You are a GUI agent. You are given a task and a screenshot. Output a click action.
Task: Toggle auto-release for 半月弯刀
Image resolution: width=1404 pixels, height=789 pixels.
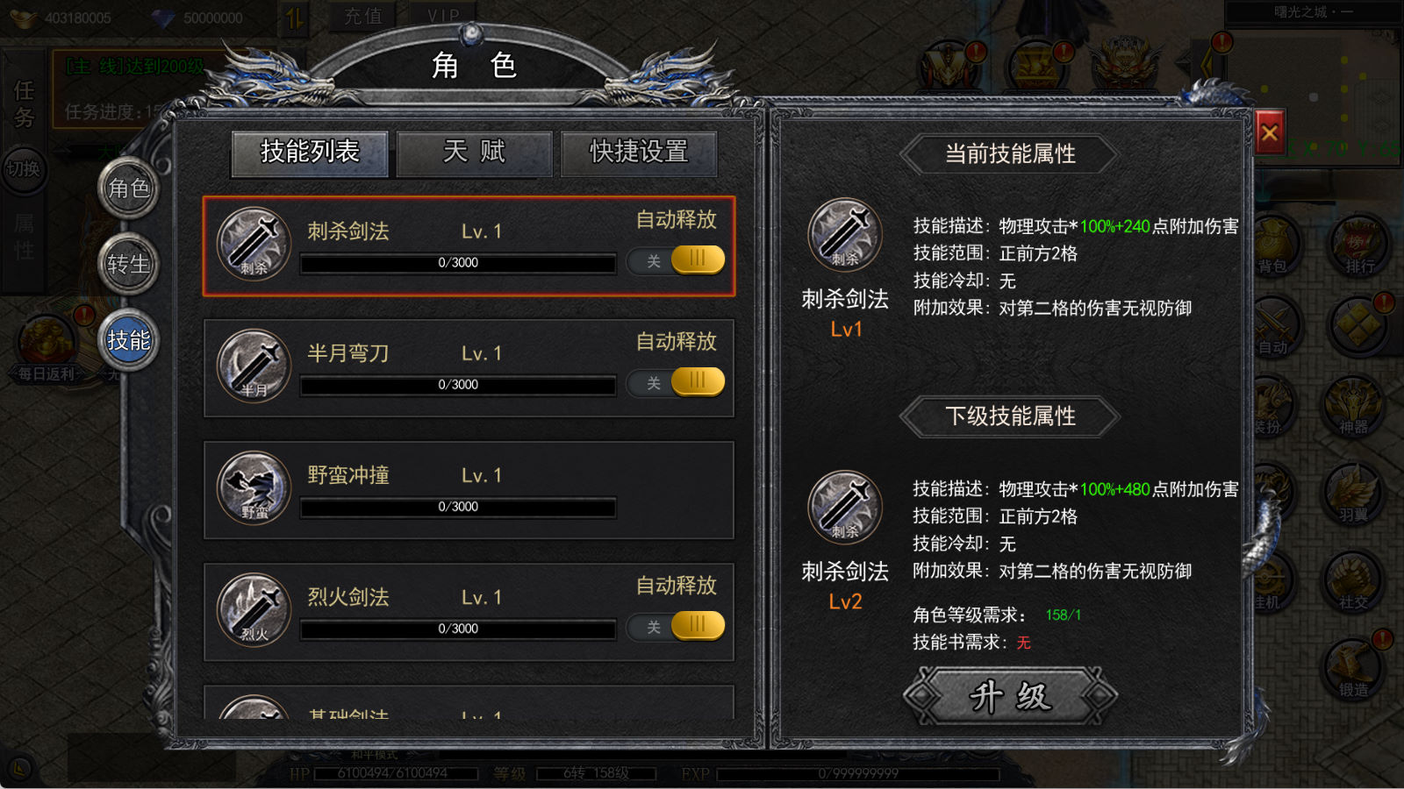coord(676,382)
